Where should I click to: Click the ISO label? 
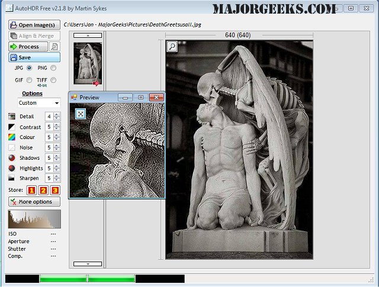[12, 234]
